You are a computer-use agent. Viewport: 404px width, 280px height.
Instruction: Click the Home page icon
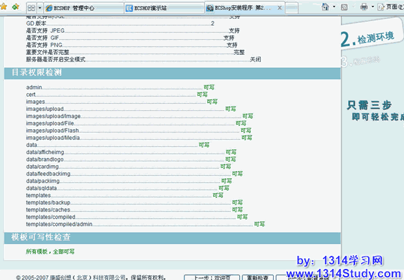(325, 7)
